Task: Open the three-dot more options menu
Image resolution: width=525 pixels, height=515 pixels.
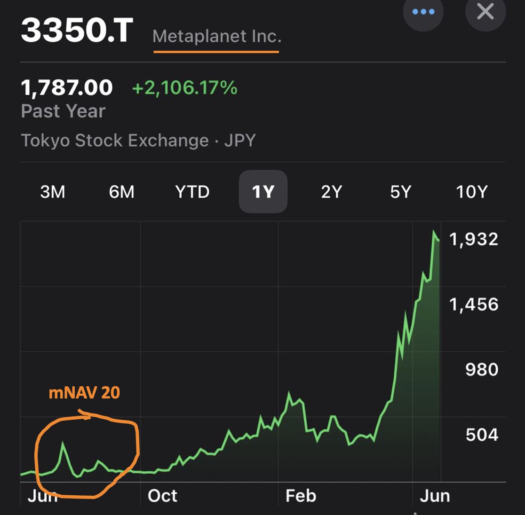Action: (x=423, y=12)
